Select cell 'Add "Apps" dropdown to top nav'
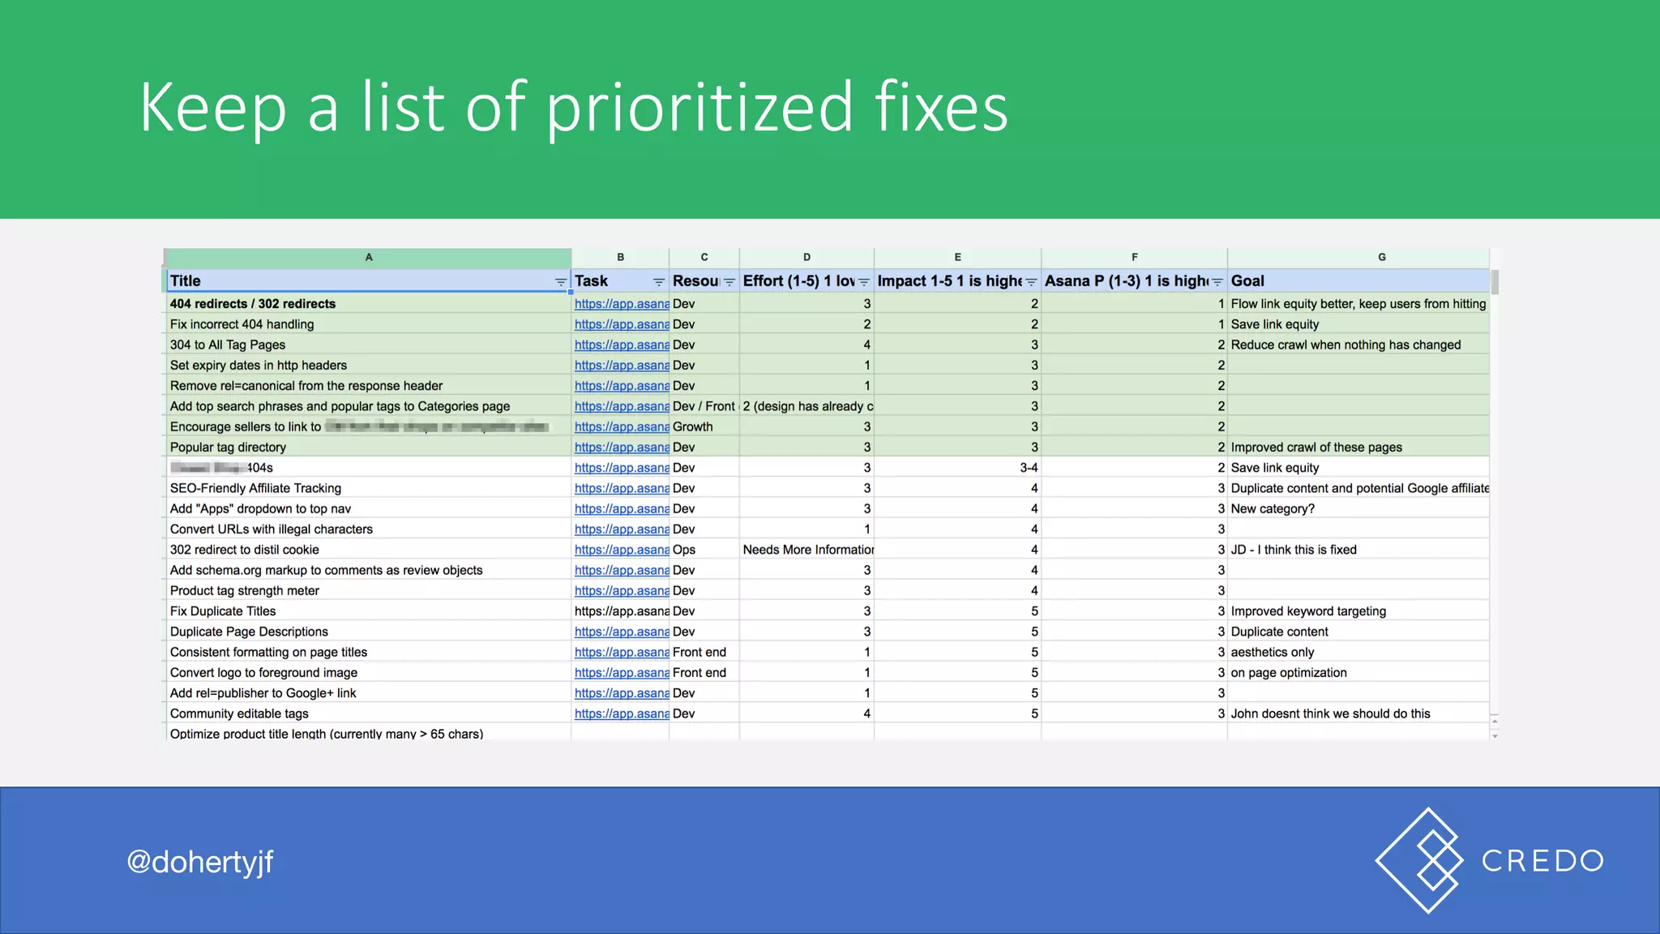This screenshot has width=1660, height=934. (x=369, y=509)
